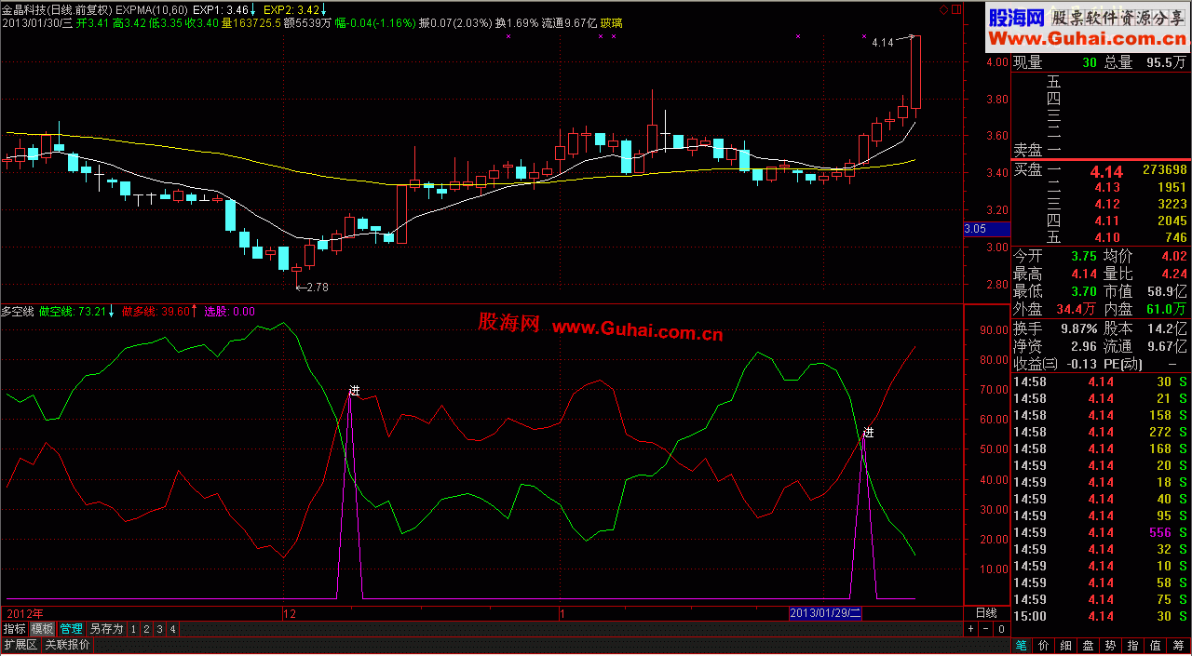Click the EXP1 down arrow indicator

pyautogui.click(x=252, y=9)
